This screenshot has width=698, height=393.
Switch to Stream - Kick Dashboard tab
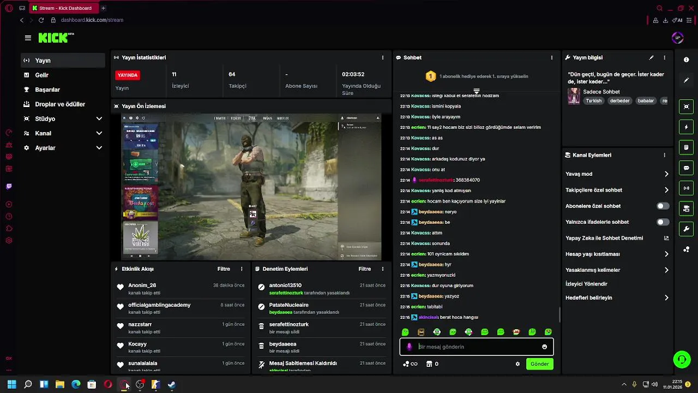tap(64, 8)
